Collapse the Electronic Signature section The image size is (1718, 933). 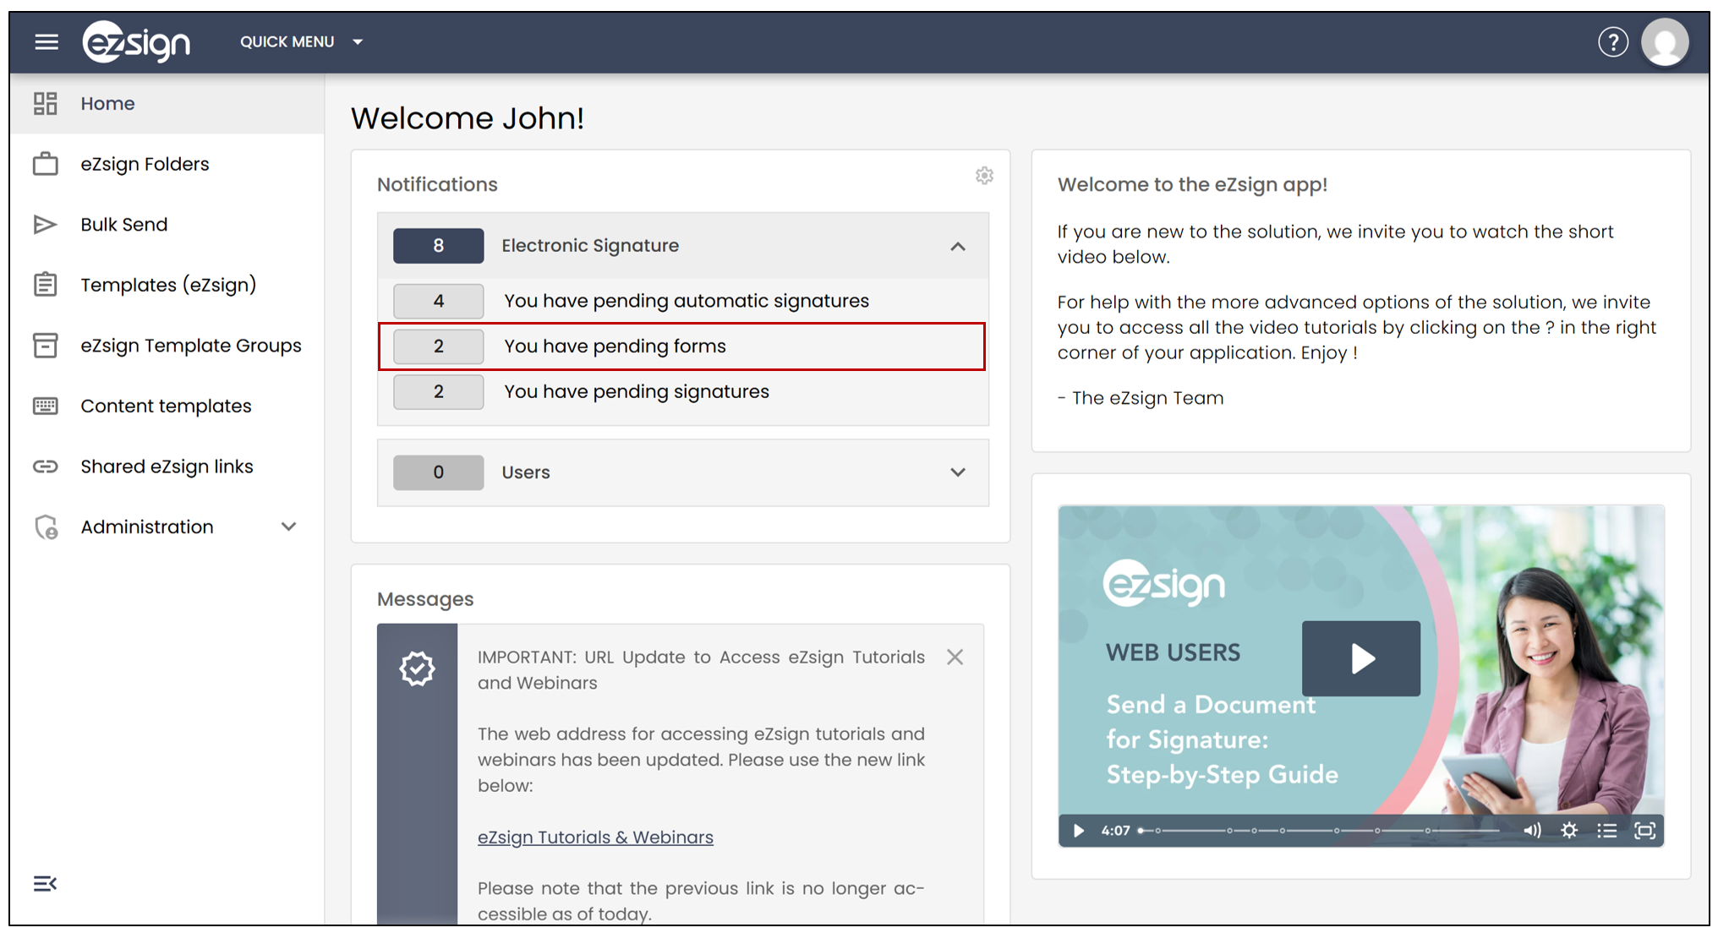click(957, 246)
